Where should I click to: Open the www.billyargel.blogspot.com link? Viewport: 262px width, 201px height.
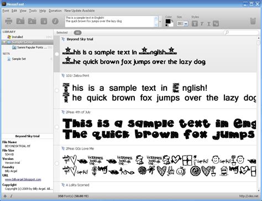(23, 179)
